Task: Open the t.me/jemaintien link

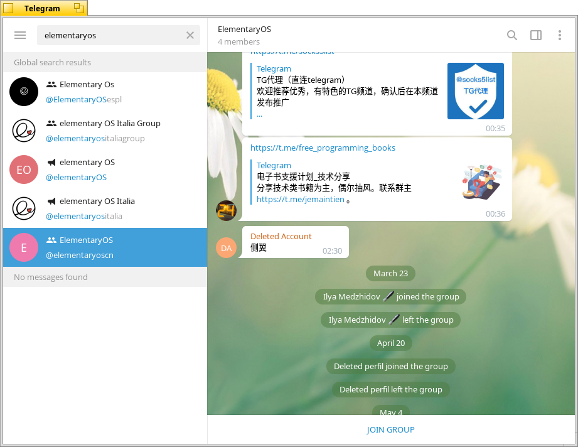Action: pos(301,200)
